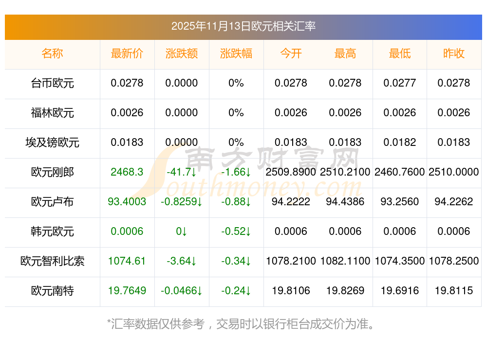Click the 2025年11月13日欧元相关汇率 title banner

(x=243, y=26)
